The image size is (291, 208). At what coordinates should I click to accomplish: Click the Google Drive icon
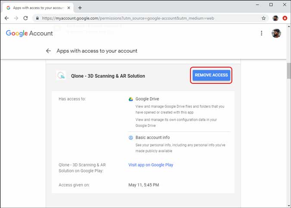tap(131, 99)
